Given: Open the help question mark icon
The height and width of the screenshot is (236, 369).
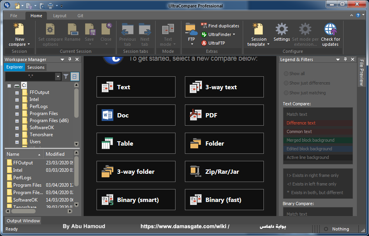Looking at the screenshot, I should (358, 15).
